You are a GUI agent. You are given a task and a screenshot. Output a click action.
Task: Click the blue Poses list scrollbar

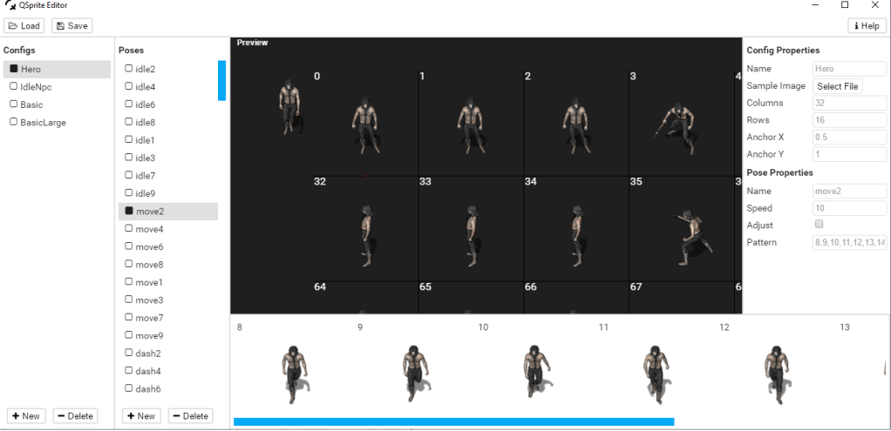point(221,80)
